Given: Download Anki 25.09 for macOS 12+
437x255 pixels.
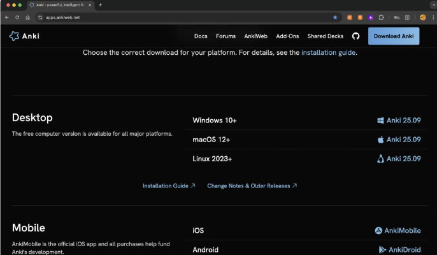Looking at the screenshot, I should (x=399, y=139).
